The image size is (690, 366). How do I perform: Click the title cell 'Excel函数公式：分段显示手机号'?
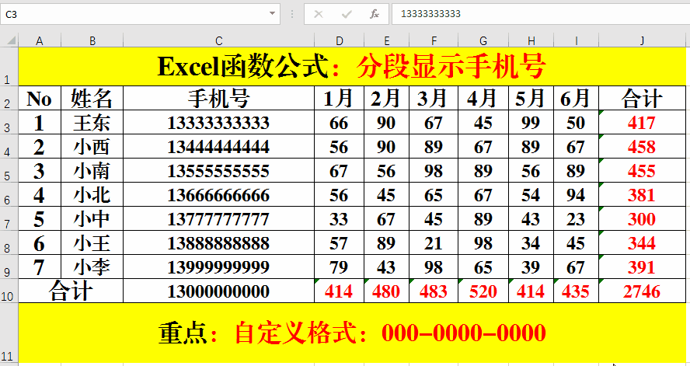coord(352,66)
